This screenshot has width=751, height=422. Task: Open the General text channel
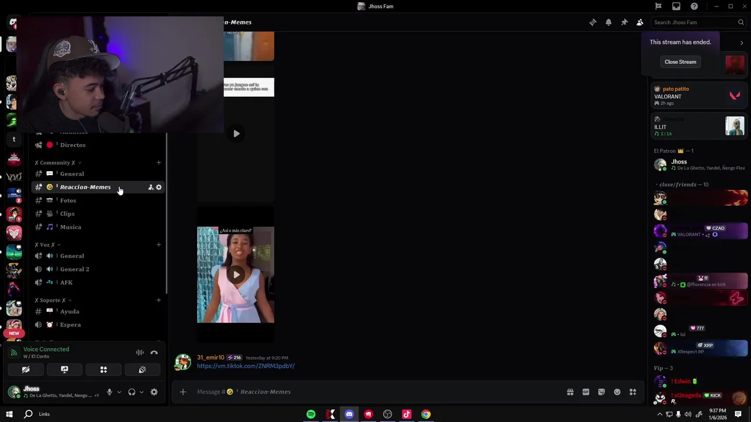[x=97, y=173]
